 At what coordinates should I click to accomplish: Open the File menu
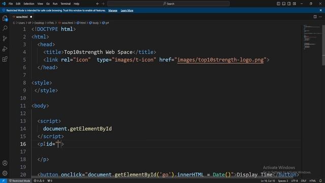(x=11, y=4)
